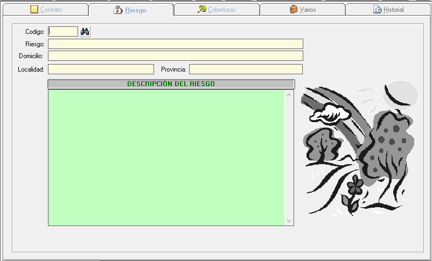Screen dimensions: 432x261
Task: Select the Domicilio input field
Action: coord(176,55)
